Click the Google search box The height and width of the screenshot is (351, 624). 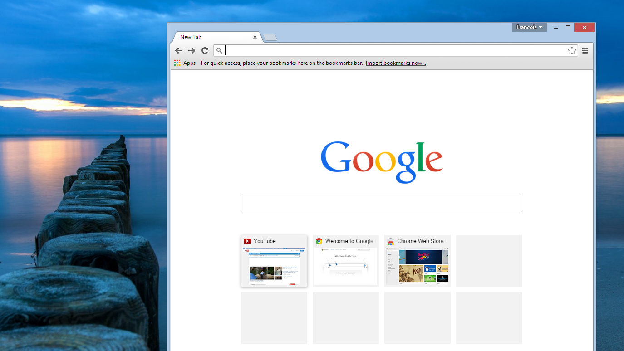click(381, 204)
